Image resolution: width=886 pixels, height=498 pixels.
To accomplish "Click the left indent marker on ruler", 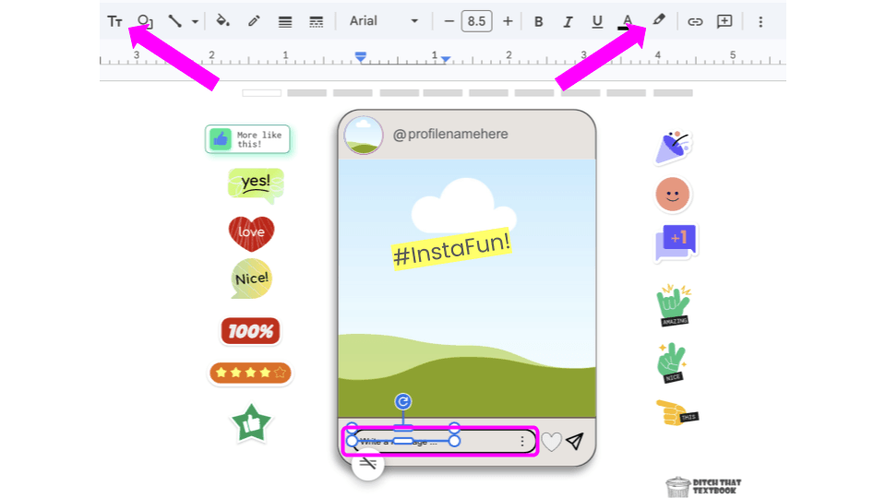I will pos(361,56).
